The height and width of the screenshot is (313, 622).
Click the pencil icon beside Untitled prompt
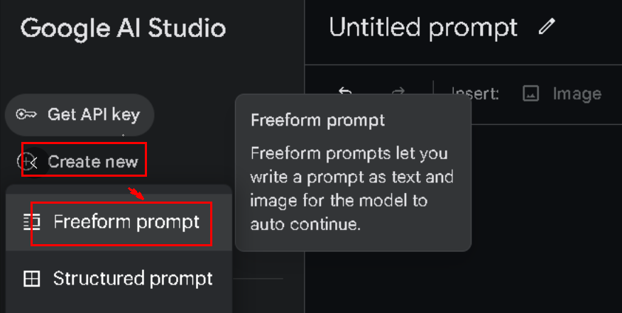[x=547, y=28]
